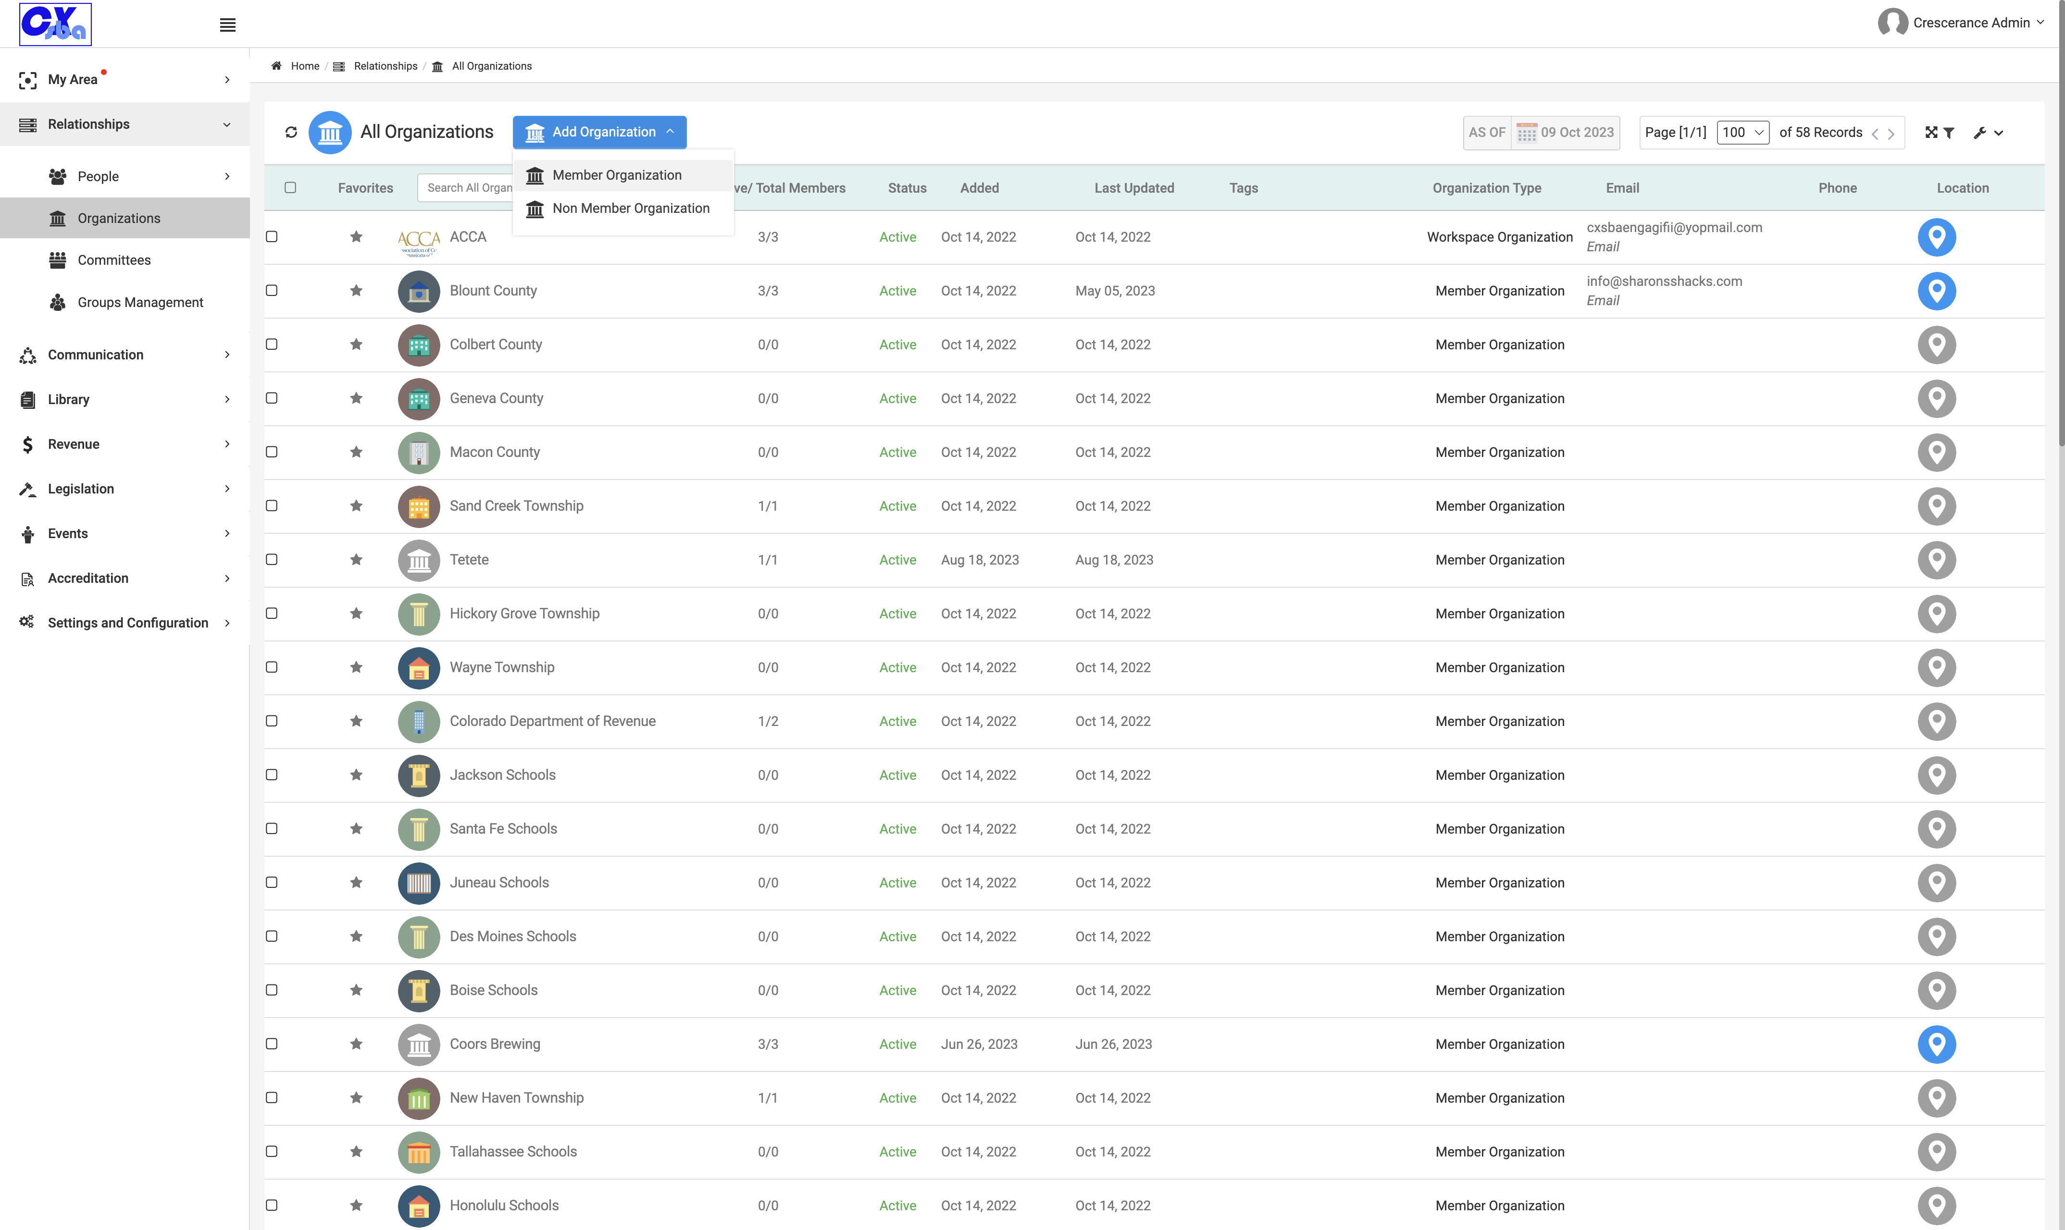
Task: Click the ACCA location pin icon
Action: pyautogui.click(x=1937, y=237)
